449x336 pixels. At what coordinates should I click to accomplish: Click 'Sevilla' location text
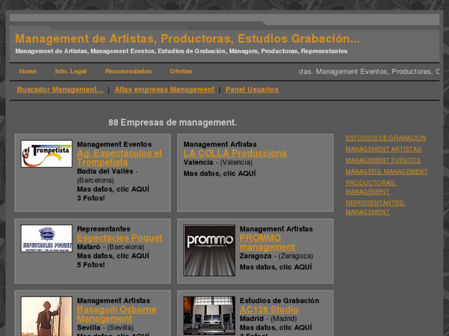(88, 328)
